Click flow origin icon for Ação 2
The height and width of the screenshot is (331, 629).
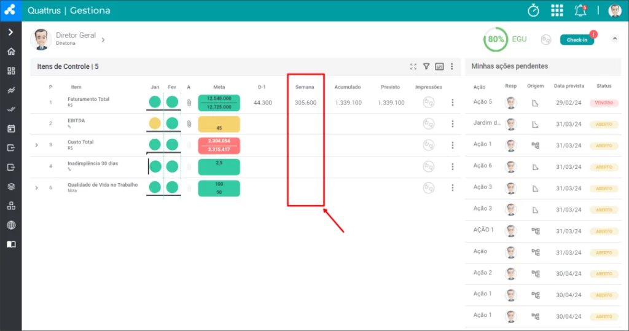point(535,274)
